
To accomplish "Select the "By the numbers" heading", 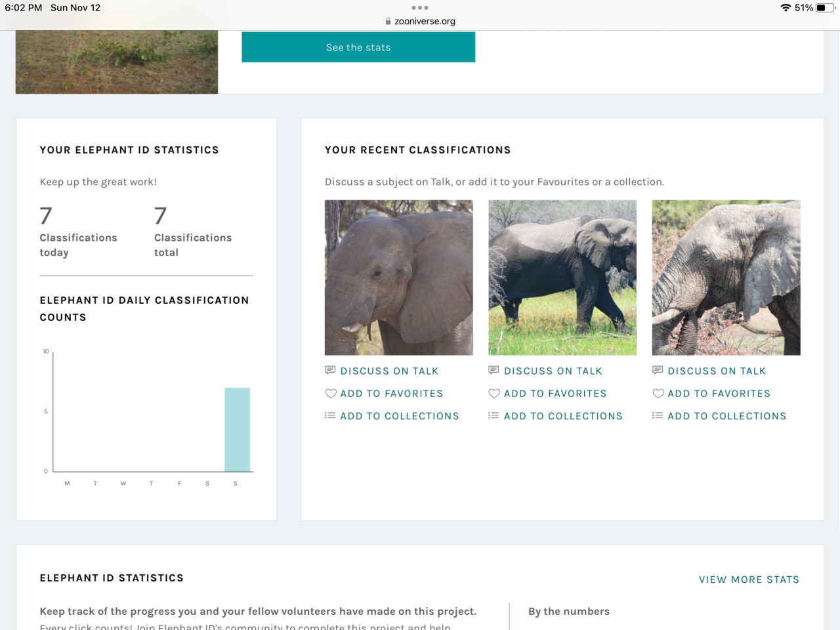I will (x=569, y=611).
